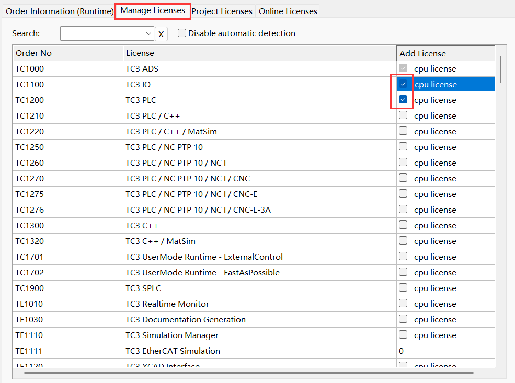The height and width of the screenshot is (383, 515).
Task: Open the Manage Licenses tab
Action: click(153, 10)
